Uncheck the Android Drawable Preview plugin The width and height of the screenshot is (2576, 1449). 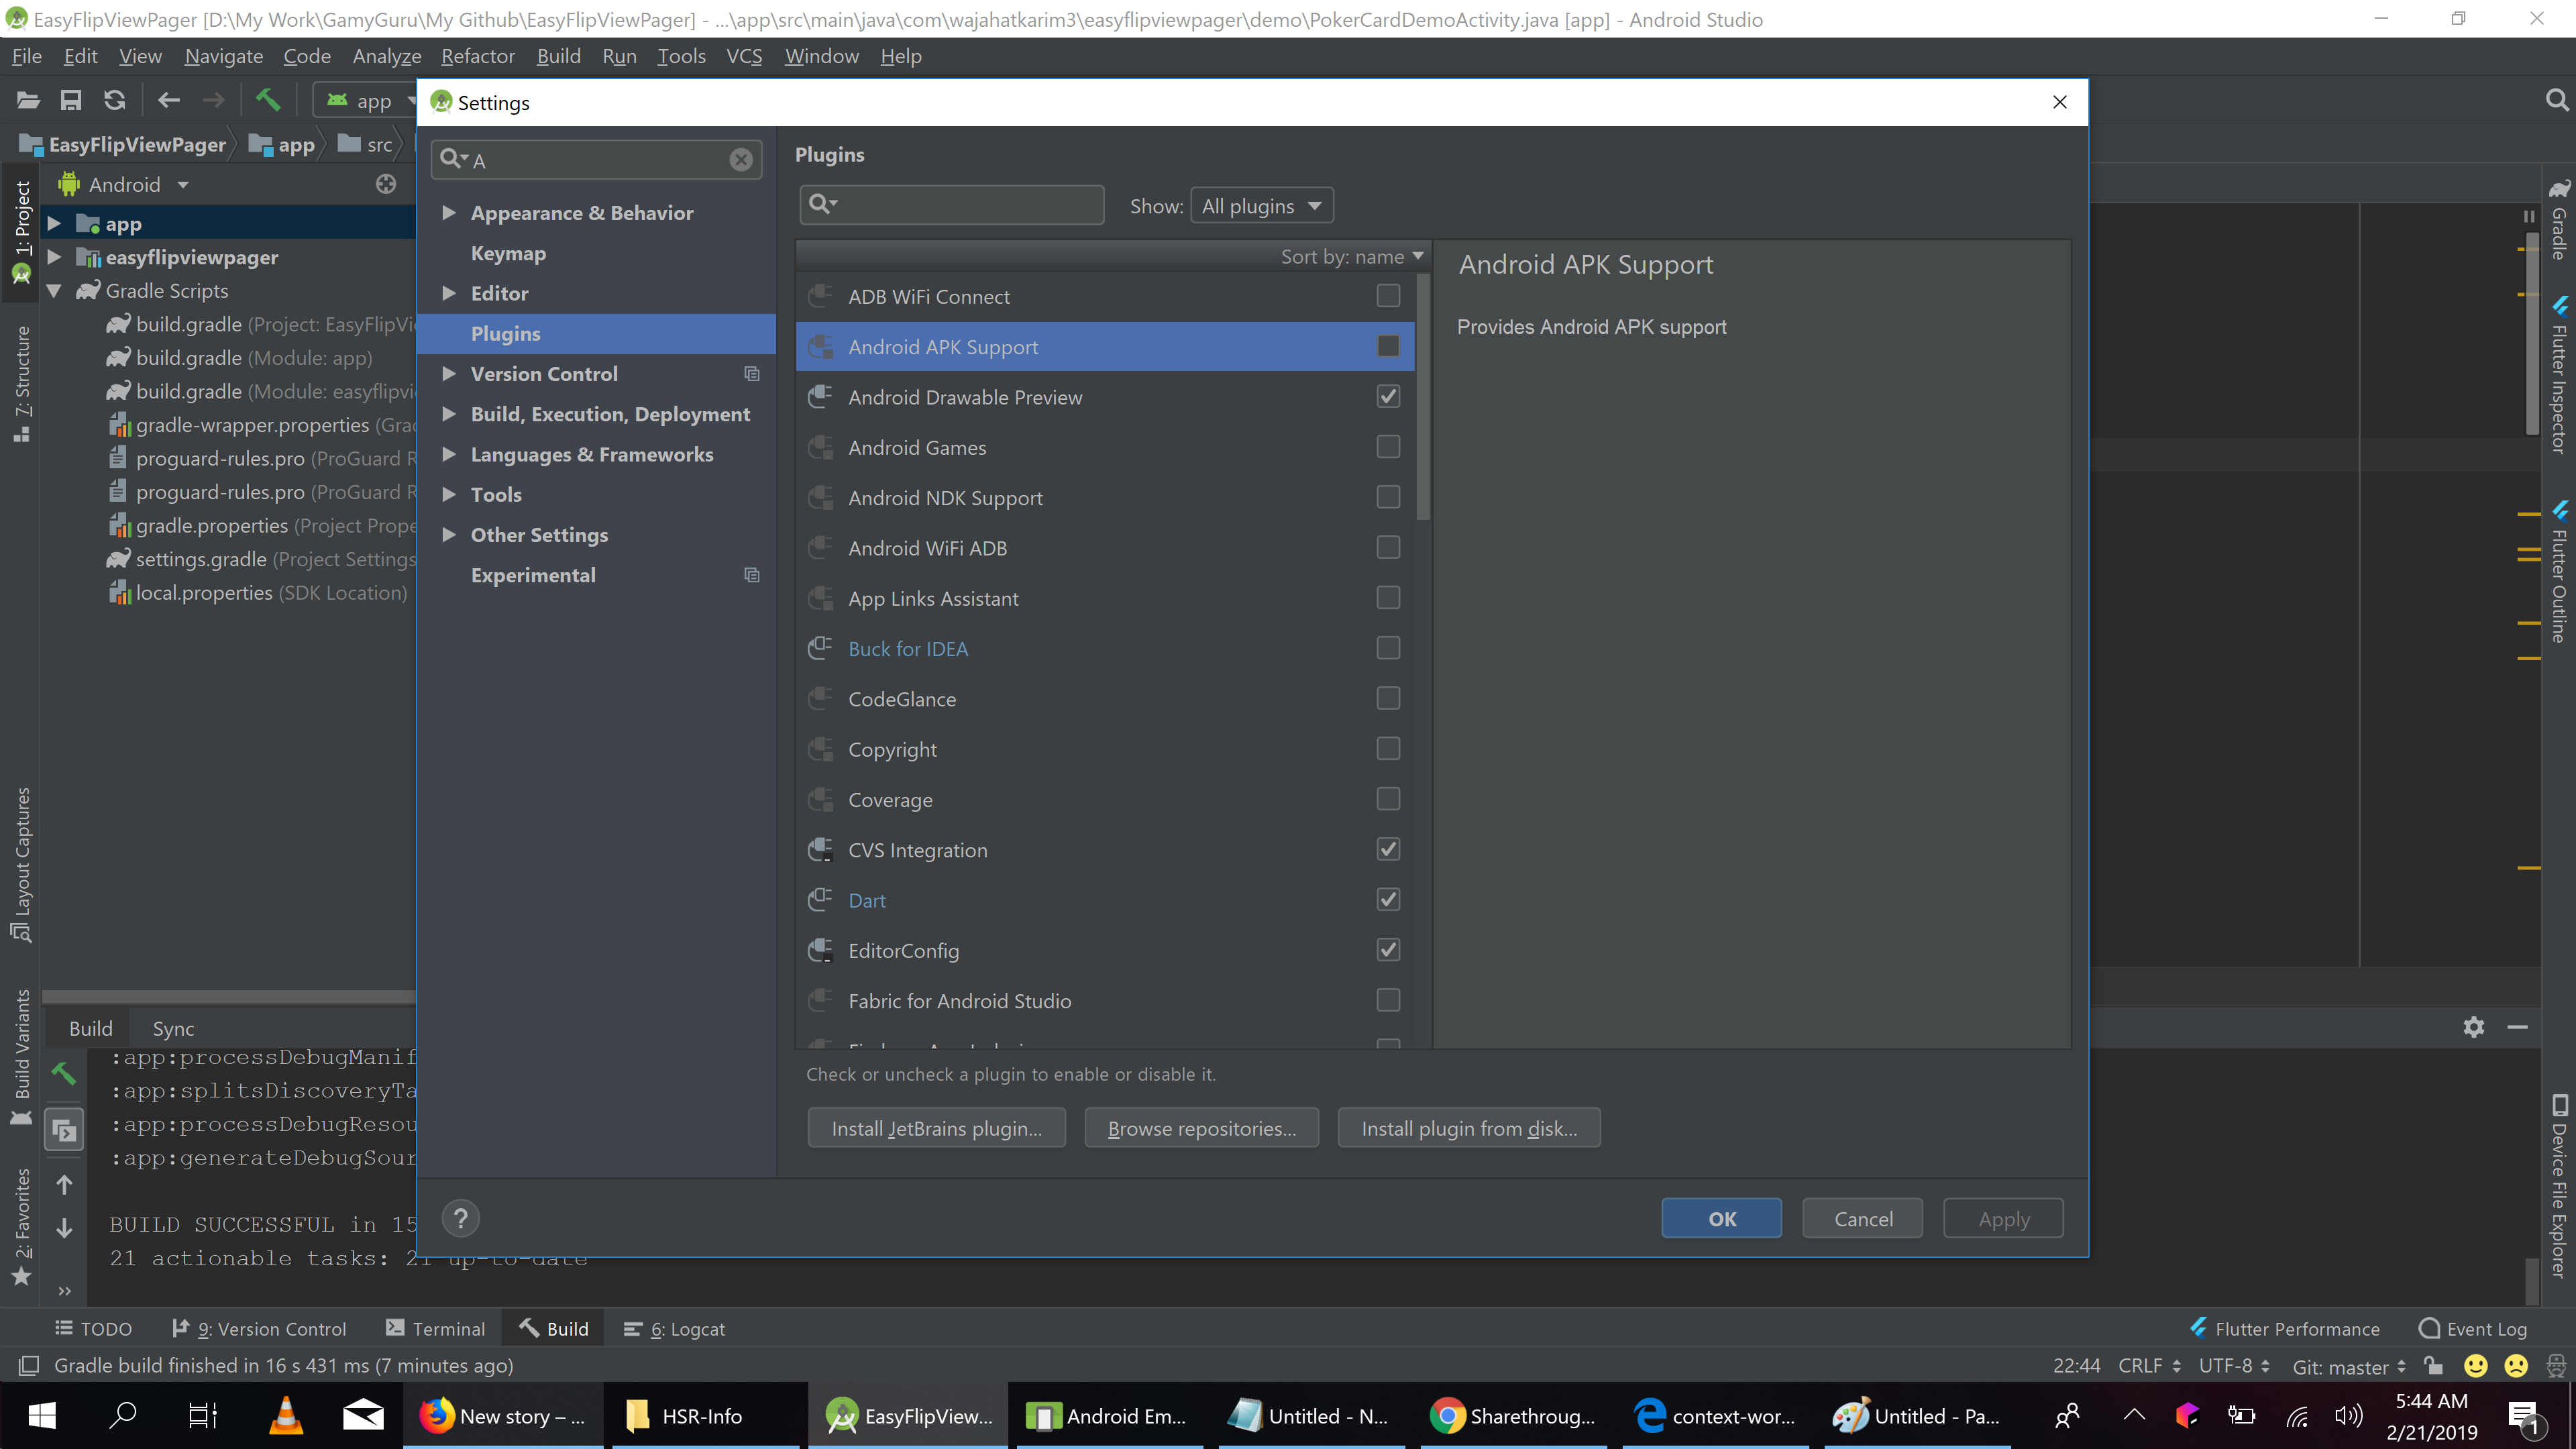coord(1388,397)
